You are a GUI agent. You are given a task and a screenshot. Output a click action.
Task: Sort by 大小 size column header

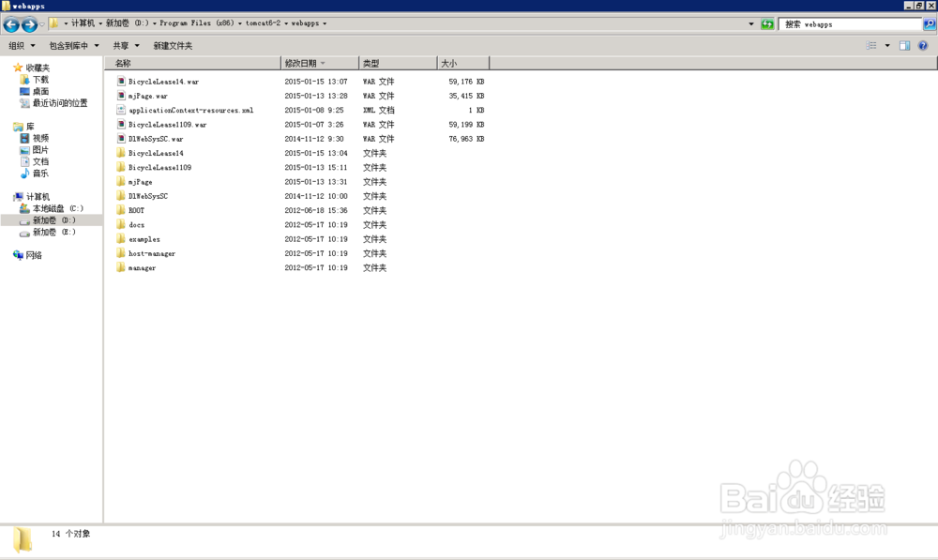coord(463,64)
